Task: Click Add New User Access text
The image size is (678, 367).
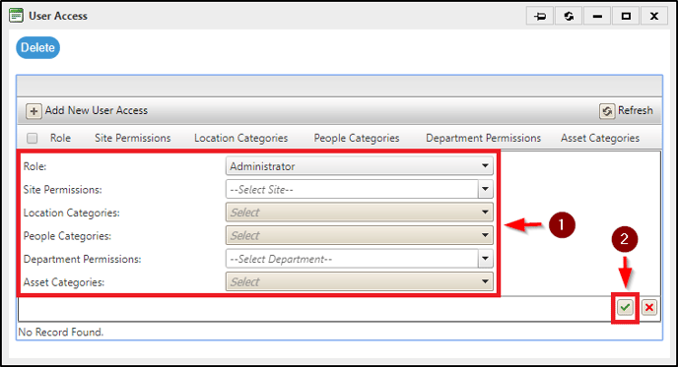Action: pyautogui.click(x=97, y=110)
